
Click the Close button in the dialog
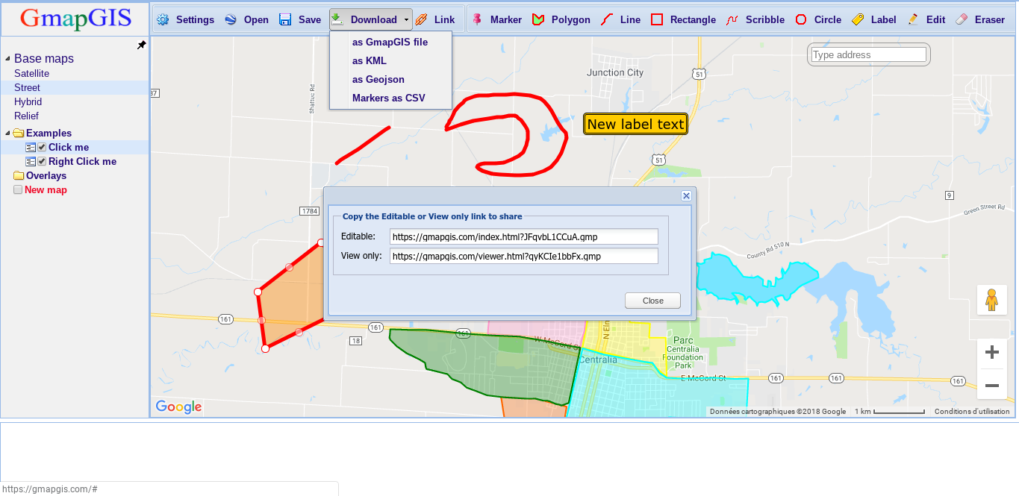(x=652, y=301)
